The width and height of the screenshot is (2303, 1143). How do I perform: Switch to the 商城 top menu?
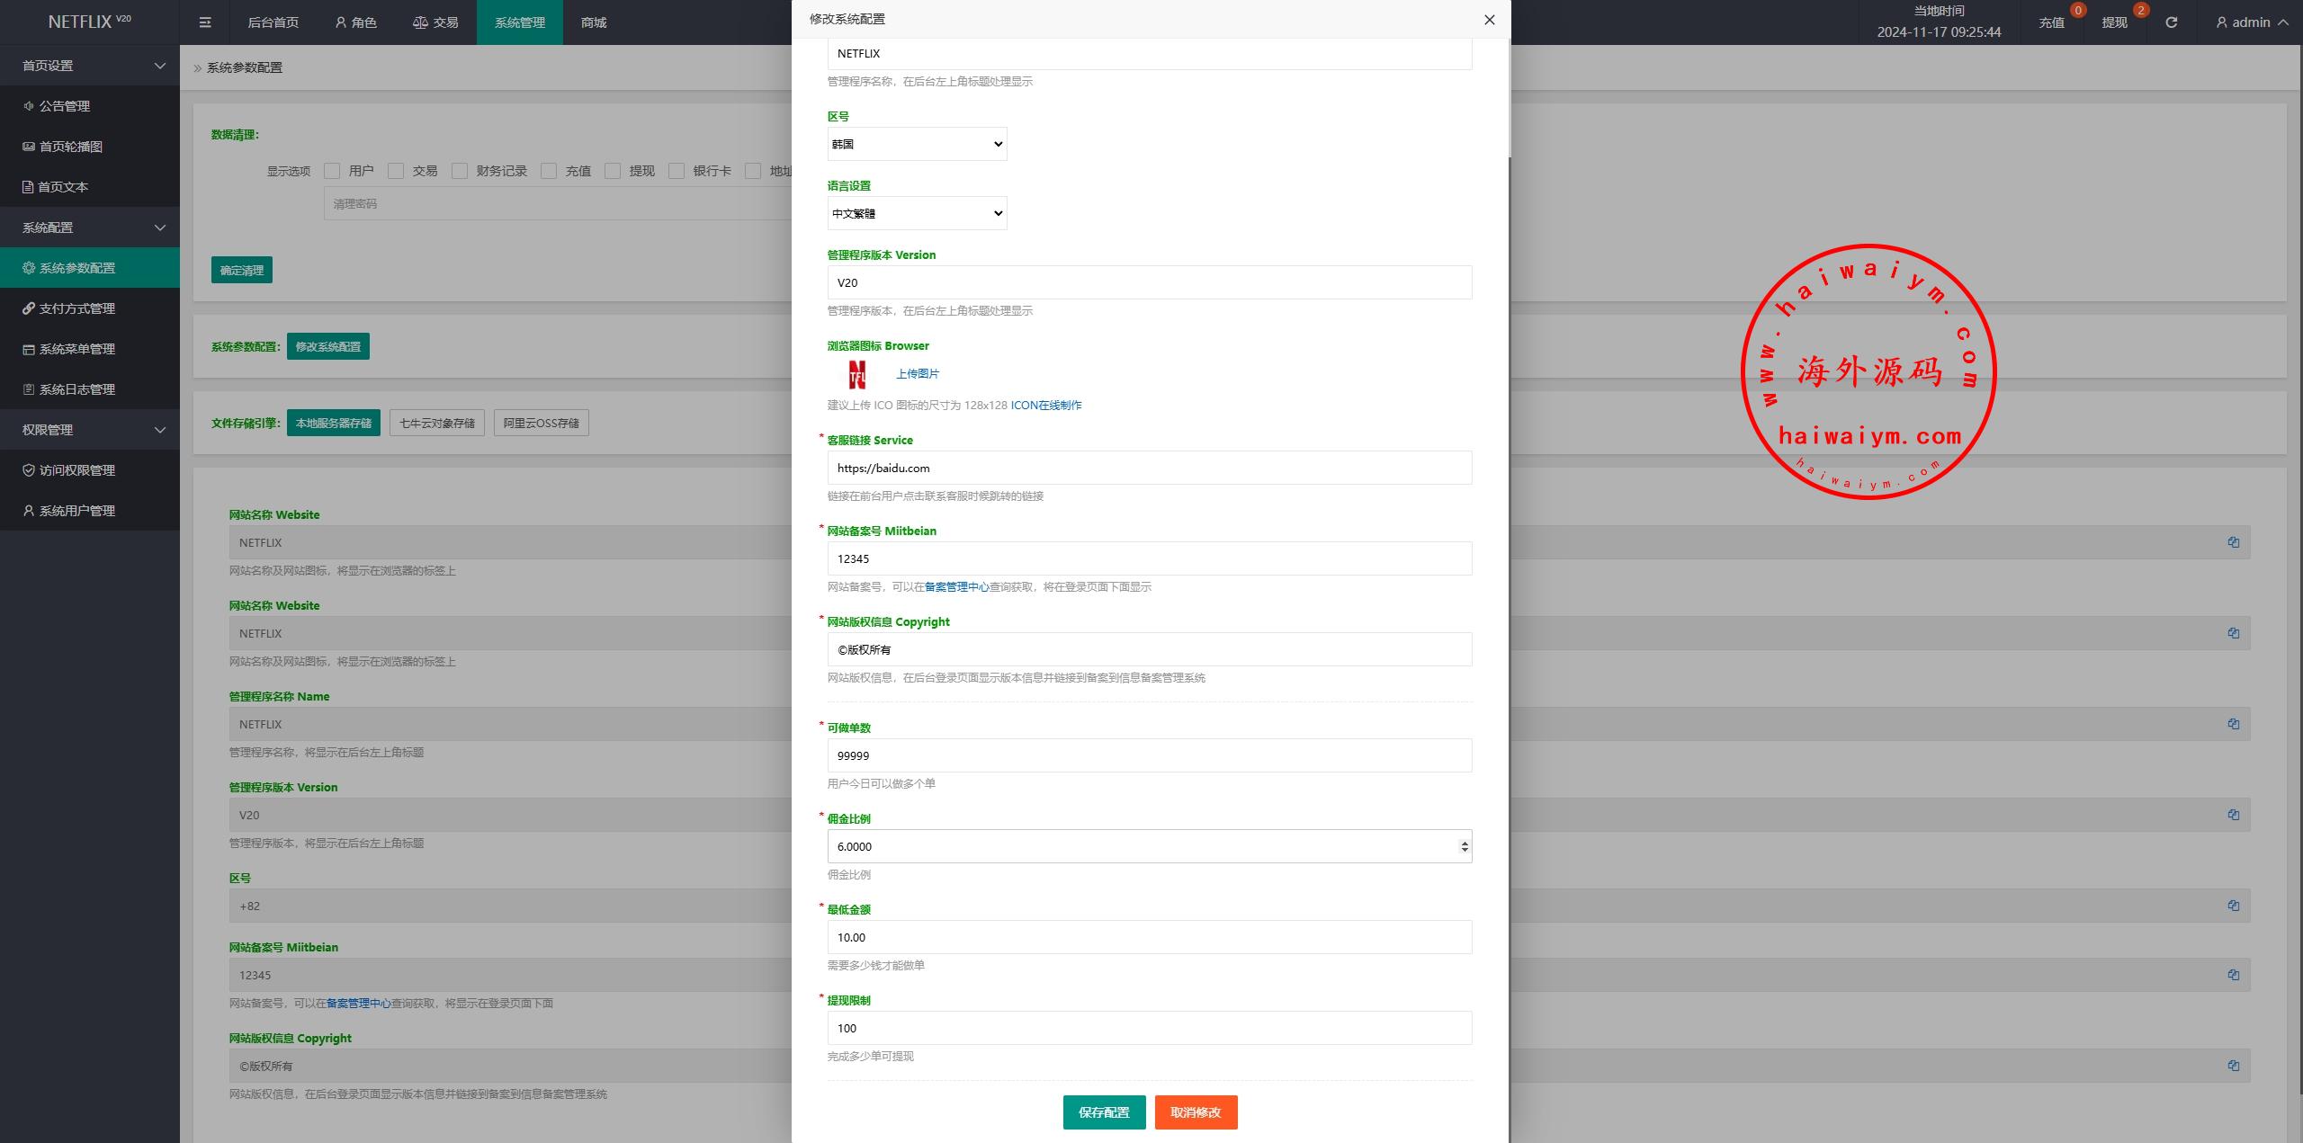593,22
